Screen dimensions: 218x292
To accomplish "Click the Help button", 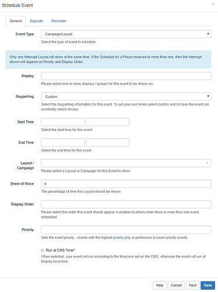I will point(160,286).
